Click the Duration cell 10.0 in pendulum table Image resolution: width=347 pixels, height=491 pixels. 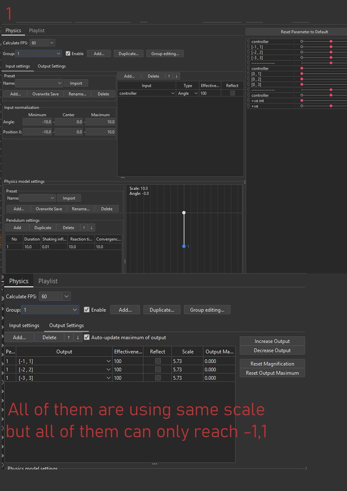tap(32, 247)
